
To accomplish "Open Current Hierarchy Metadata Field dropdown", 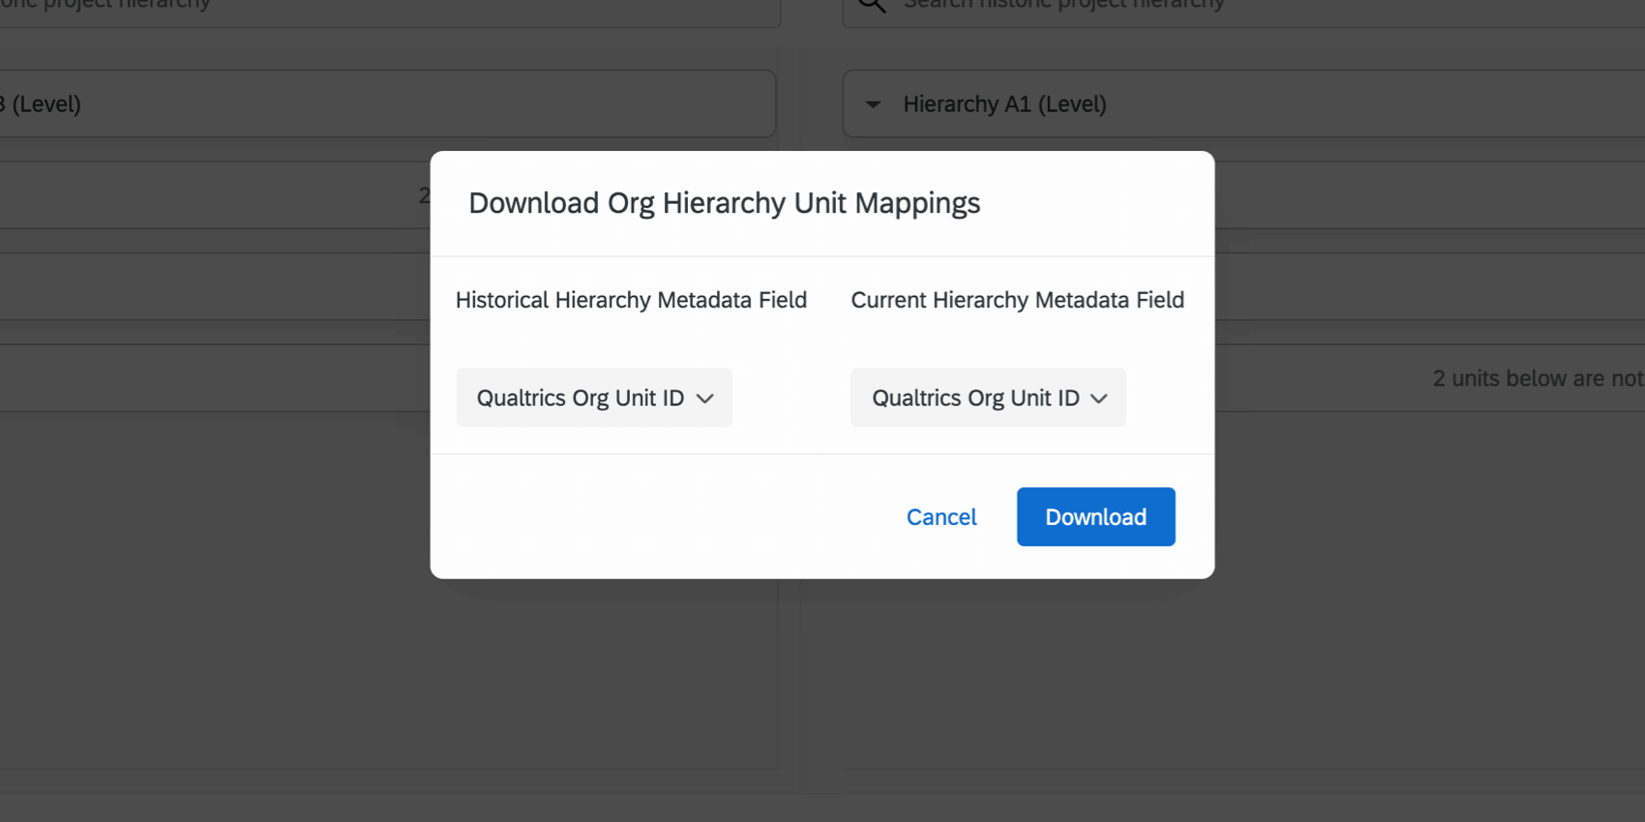I will pos(988,397).
